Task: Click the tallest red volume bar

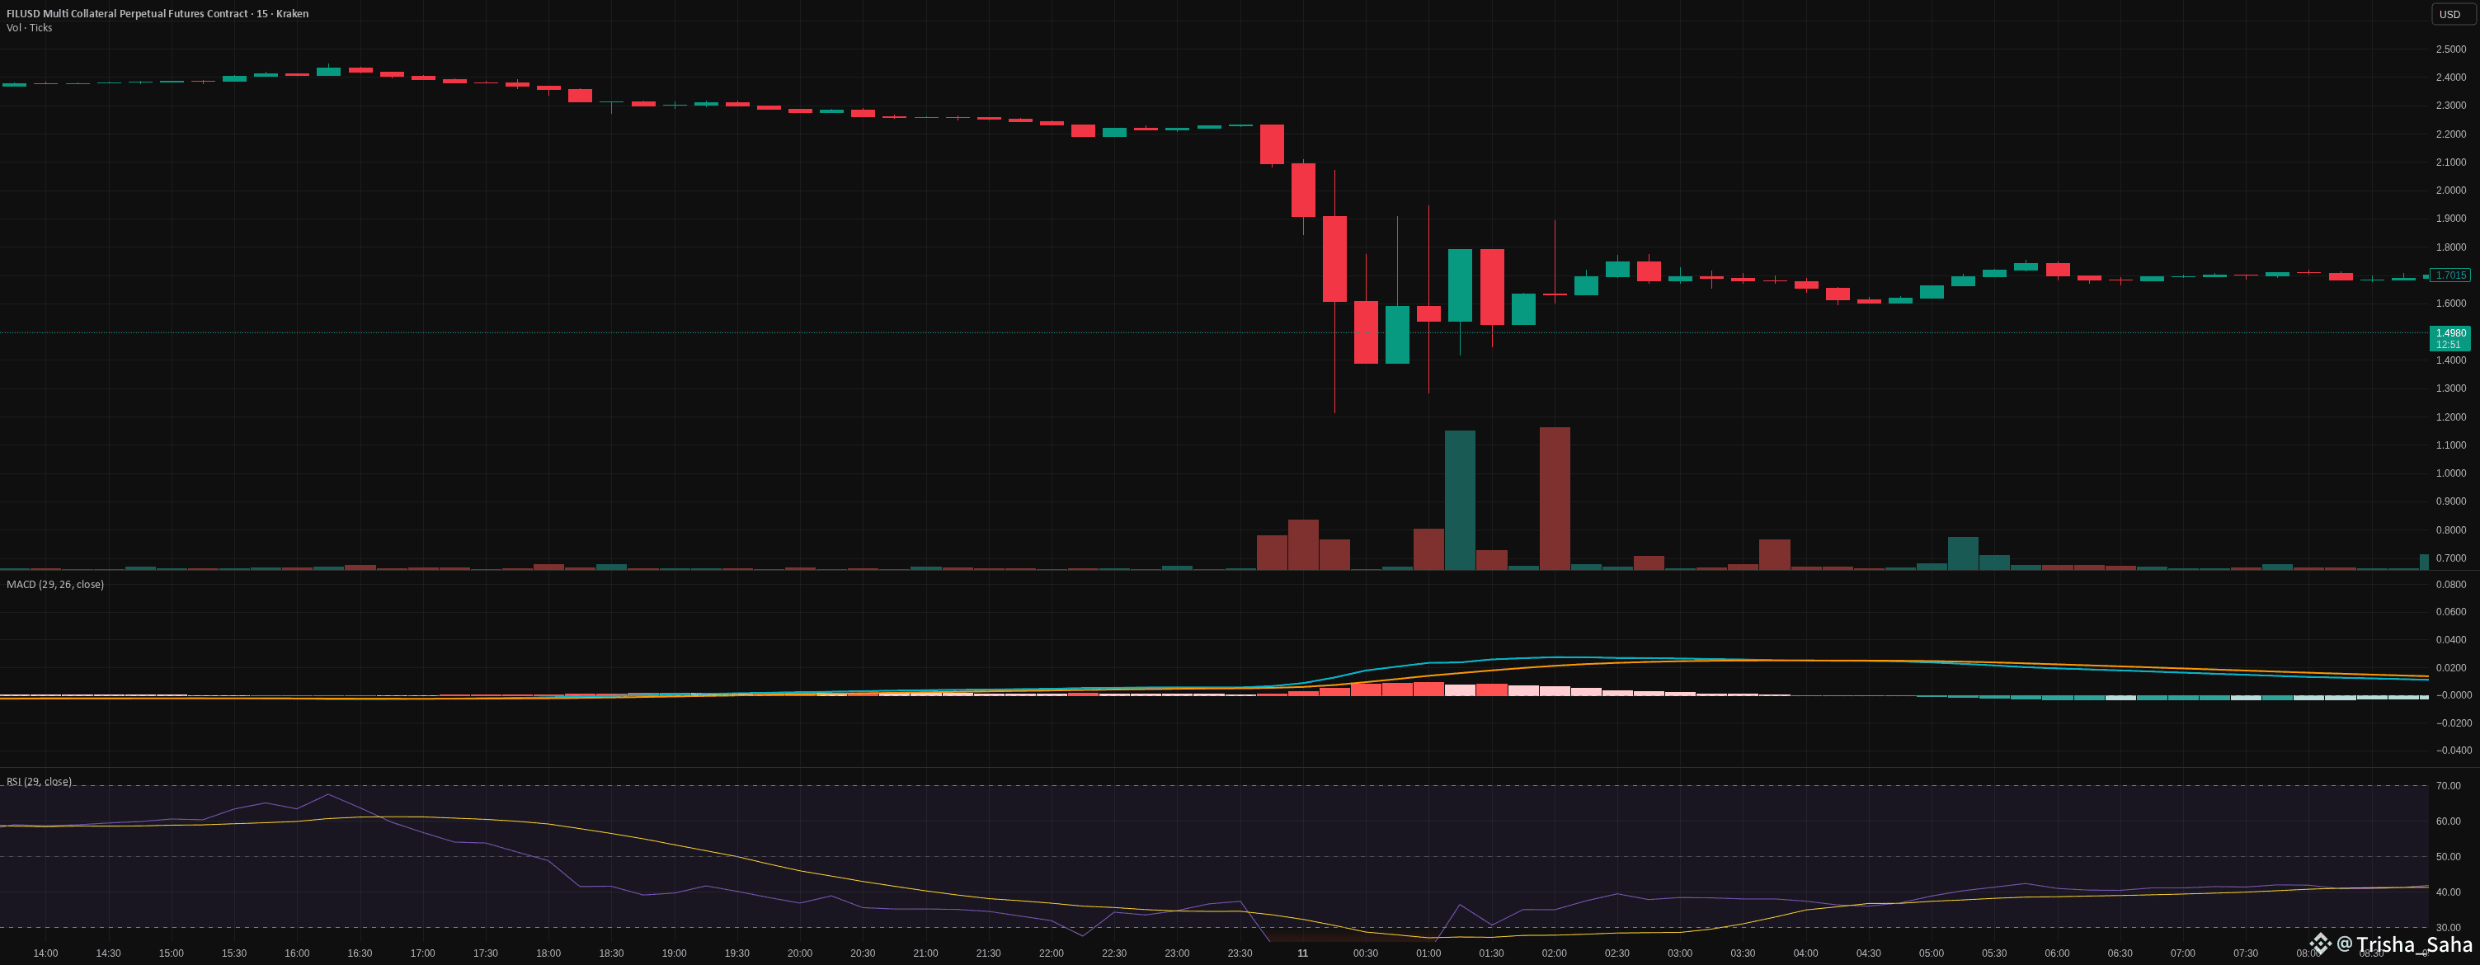Action: tap(1554, 499)
